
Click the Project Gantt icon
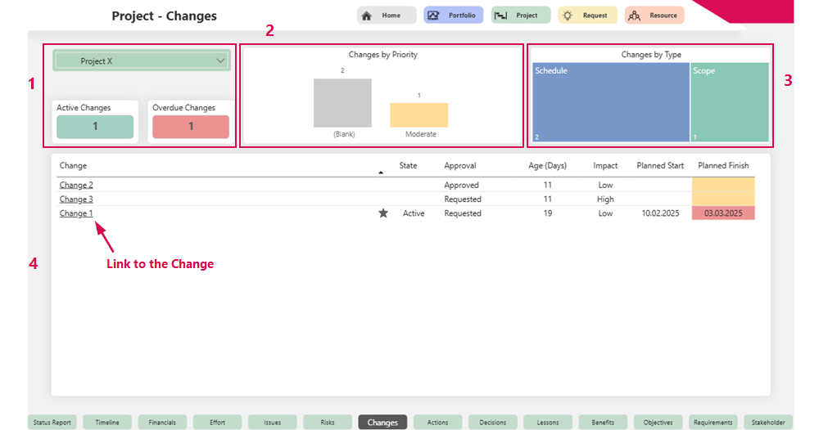tap(499, 16)
